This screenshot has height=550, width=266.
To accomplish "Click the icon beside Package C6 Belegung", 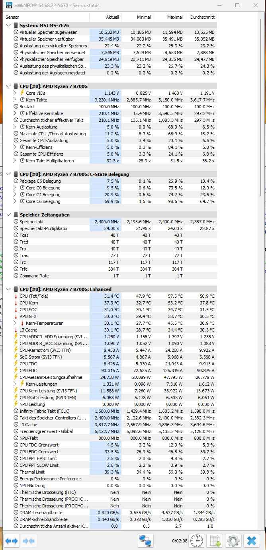I will pyautogui.click(x=16, y=181).
